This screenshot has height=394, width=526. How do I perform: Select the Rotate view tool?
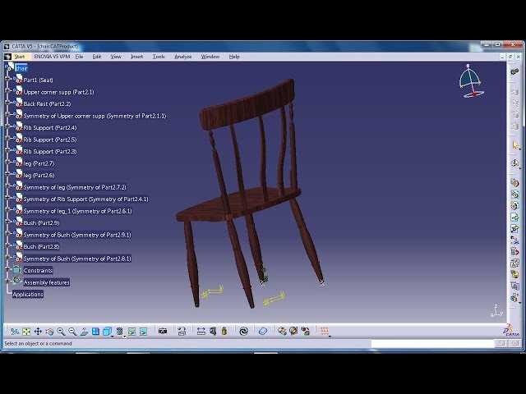point(49,332)
